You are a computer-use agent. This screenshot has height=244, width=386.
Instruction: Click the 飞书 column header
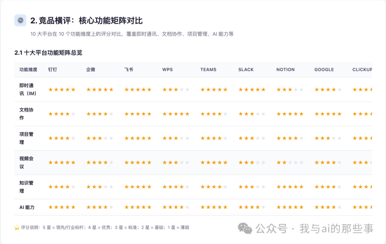[x=129, y=69]
